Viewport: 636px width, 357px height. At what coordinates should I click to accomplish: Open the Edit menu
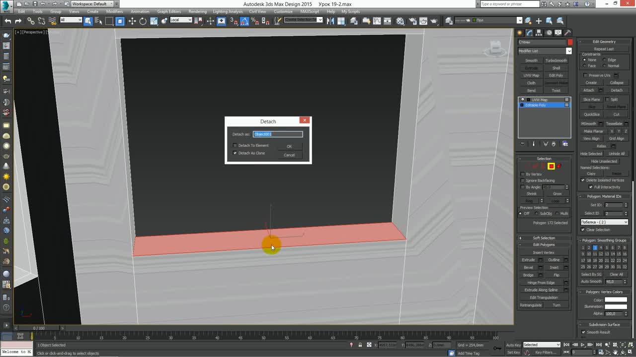click(x=21, y=11)
